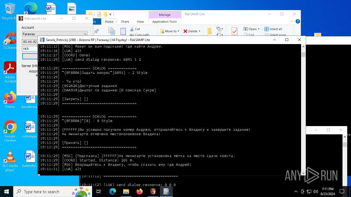The height and width of the screenshot is (197, 351).
Task: Click the RakSAMP console window icon
Action: point(42,40)
